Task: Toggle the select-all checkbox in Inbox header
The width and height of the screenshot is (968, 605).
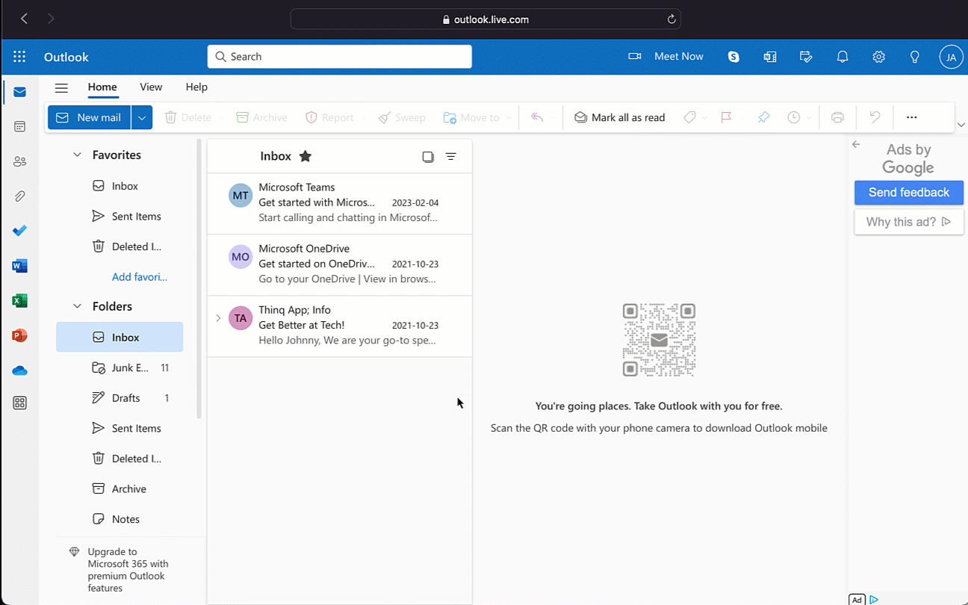Action: click(x=428, y=157)
